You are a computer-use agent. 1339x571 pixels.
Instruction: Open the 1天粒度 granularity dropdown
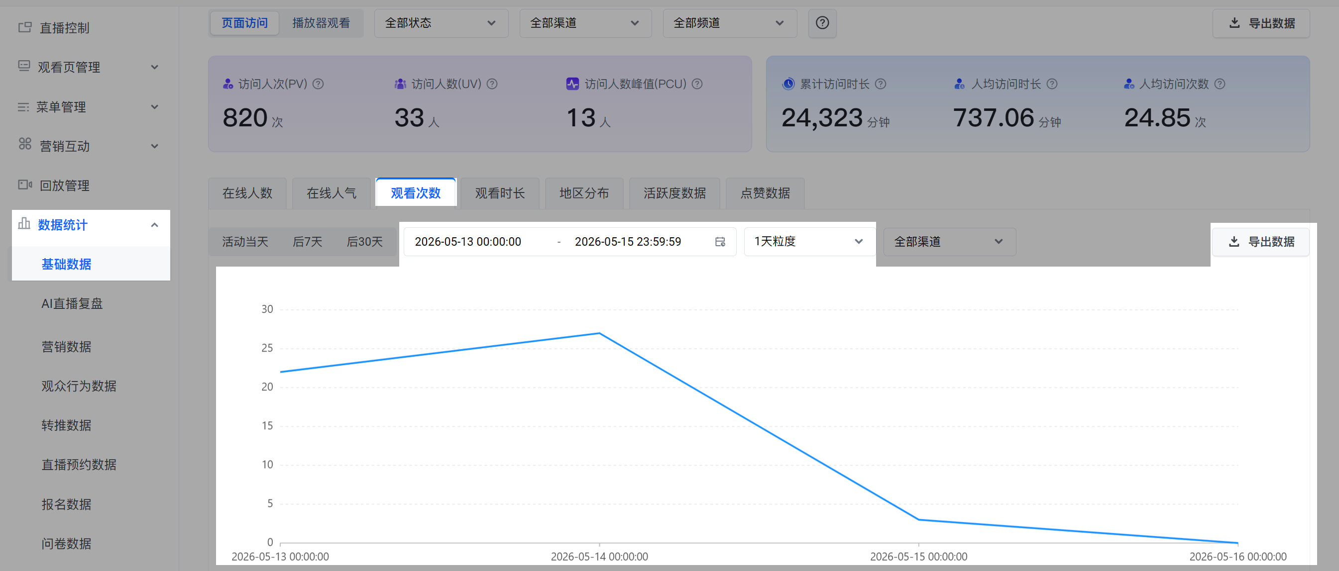click(809, 242)
